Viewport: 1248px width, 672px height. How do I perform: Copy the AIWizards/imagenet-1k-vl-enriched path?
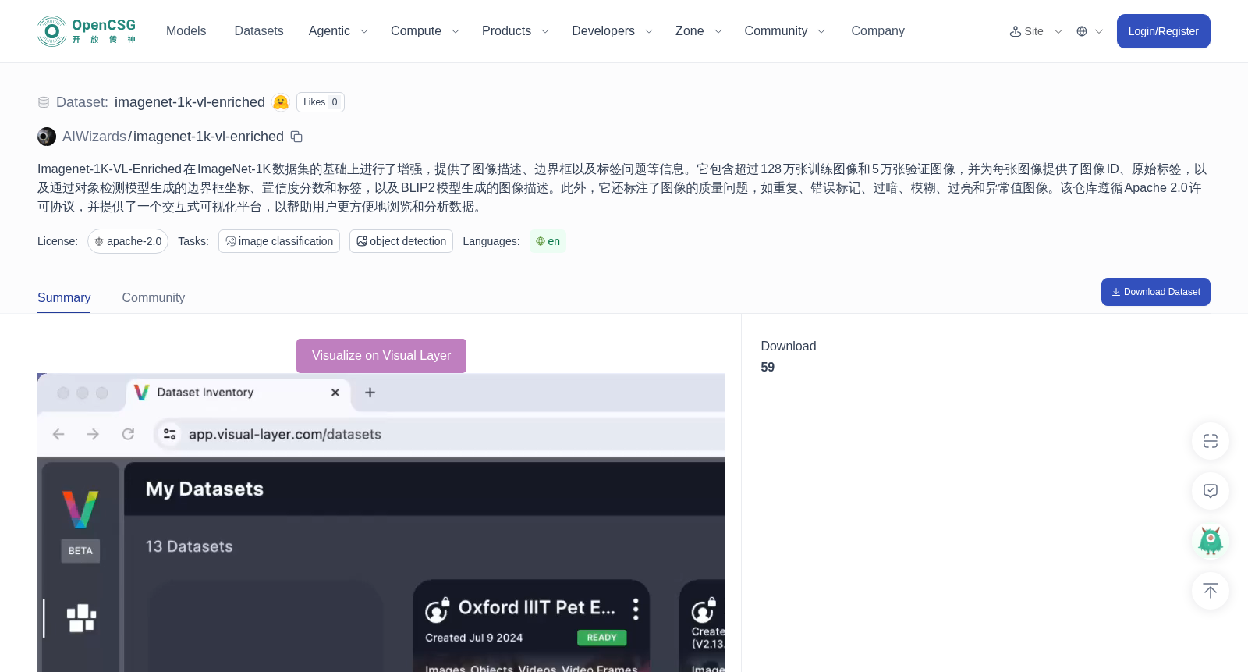[x=296, y=137]
